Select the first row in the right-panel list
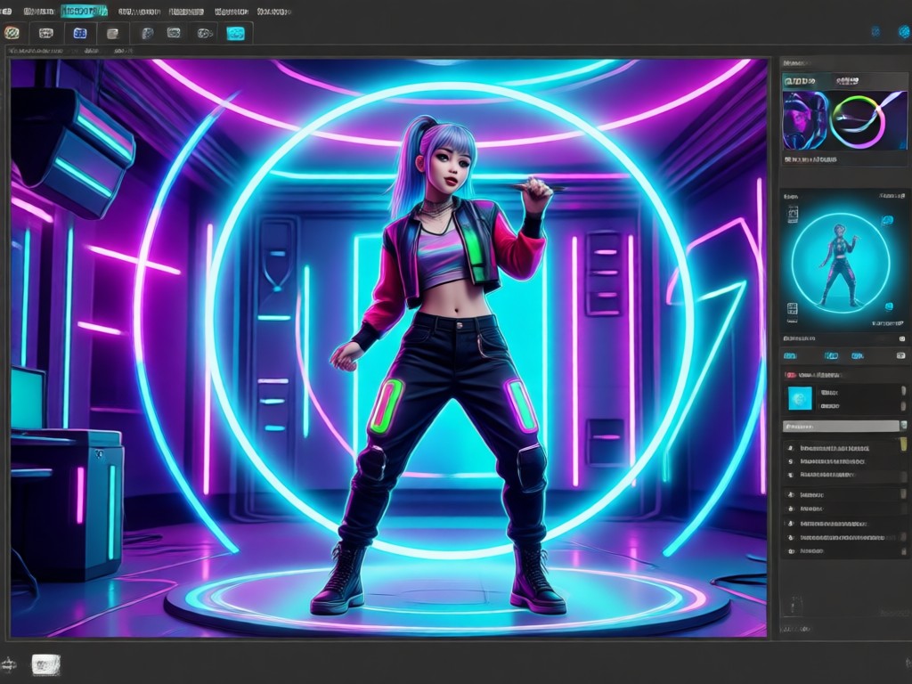This screenshot has width=912, height=684. (841, 449)
